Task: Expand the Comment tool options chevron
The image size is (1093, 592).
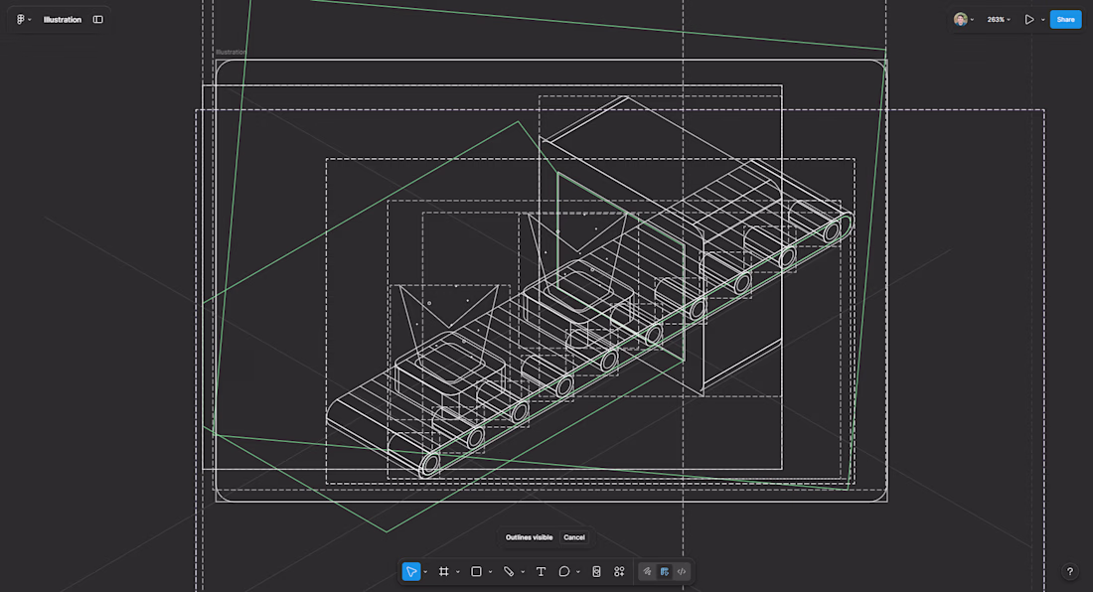Action: coord(578,572)
